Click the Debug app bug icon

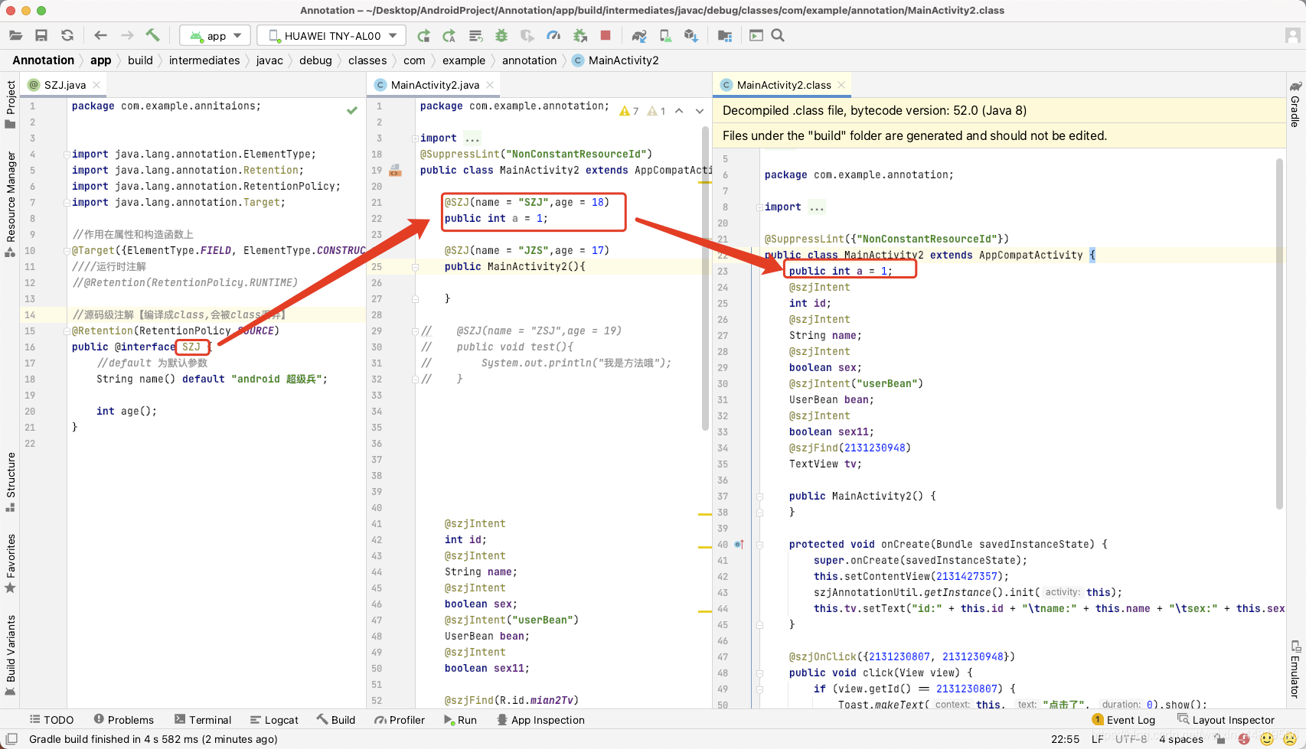[x=501, y=35]
